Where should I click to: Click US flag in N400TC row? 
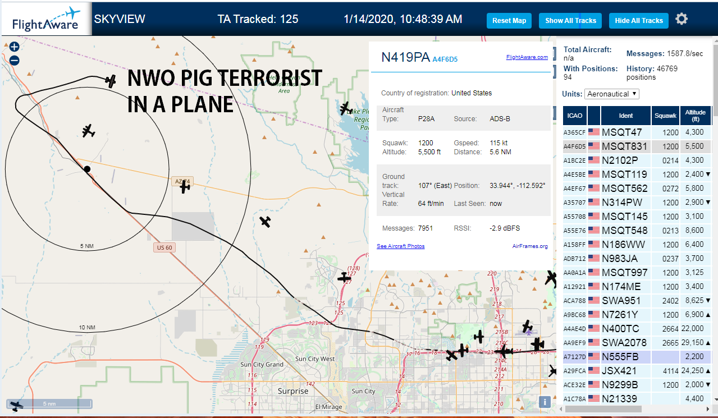[x=594, y=329]
